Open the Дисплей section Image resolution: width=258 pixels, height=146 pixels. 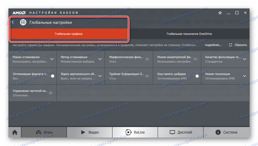181,132
